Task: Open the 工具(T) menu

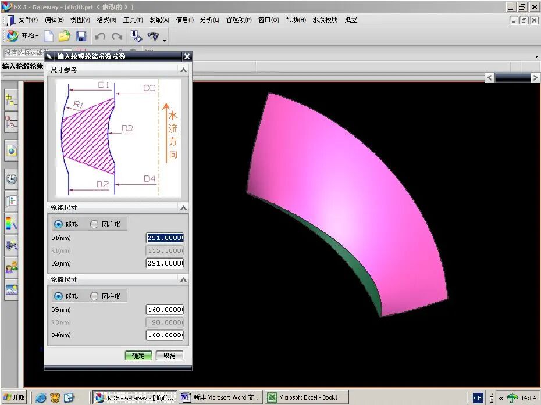Action: pos(133,20)
